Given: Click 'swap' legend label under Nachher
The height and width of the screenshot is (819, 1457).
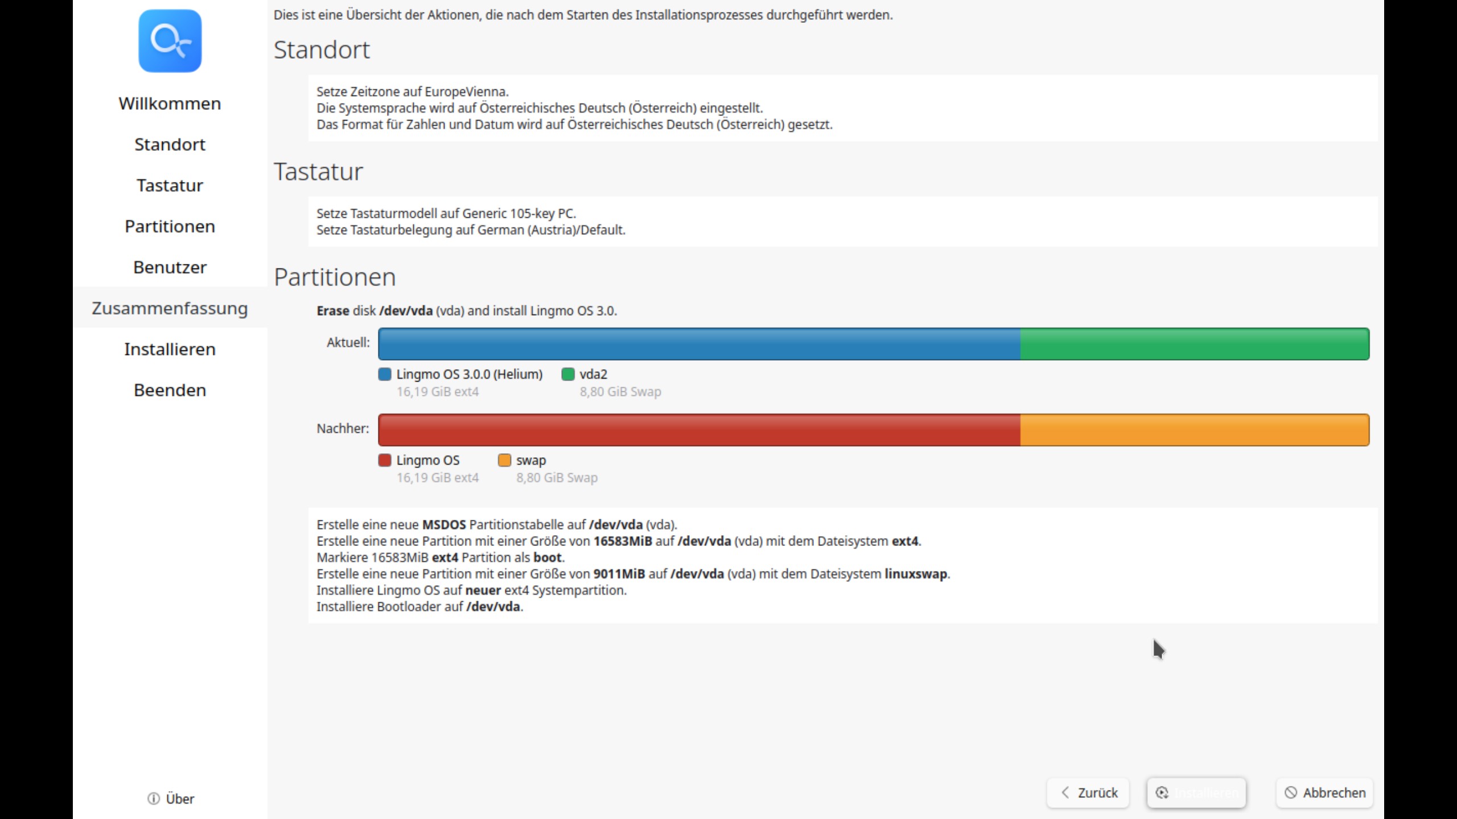Looking at the screenshot, I should click(x=531, y=460).
